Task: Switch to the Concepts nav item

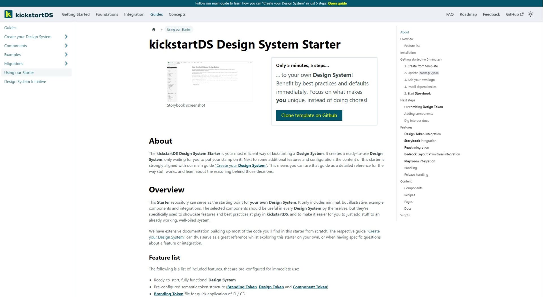Action: coord(177,14)
